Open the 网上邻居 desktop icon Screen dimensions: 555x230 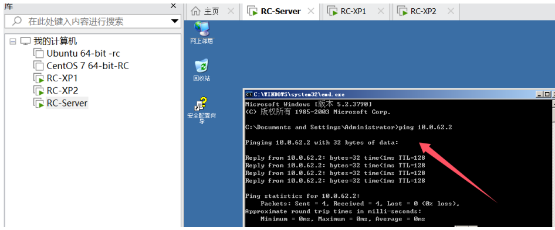pos(201,32)
